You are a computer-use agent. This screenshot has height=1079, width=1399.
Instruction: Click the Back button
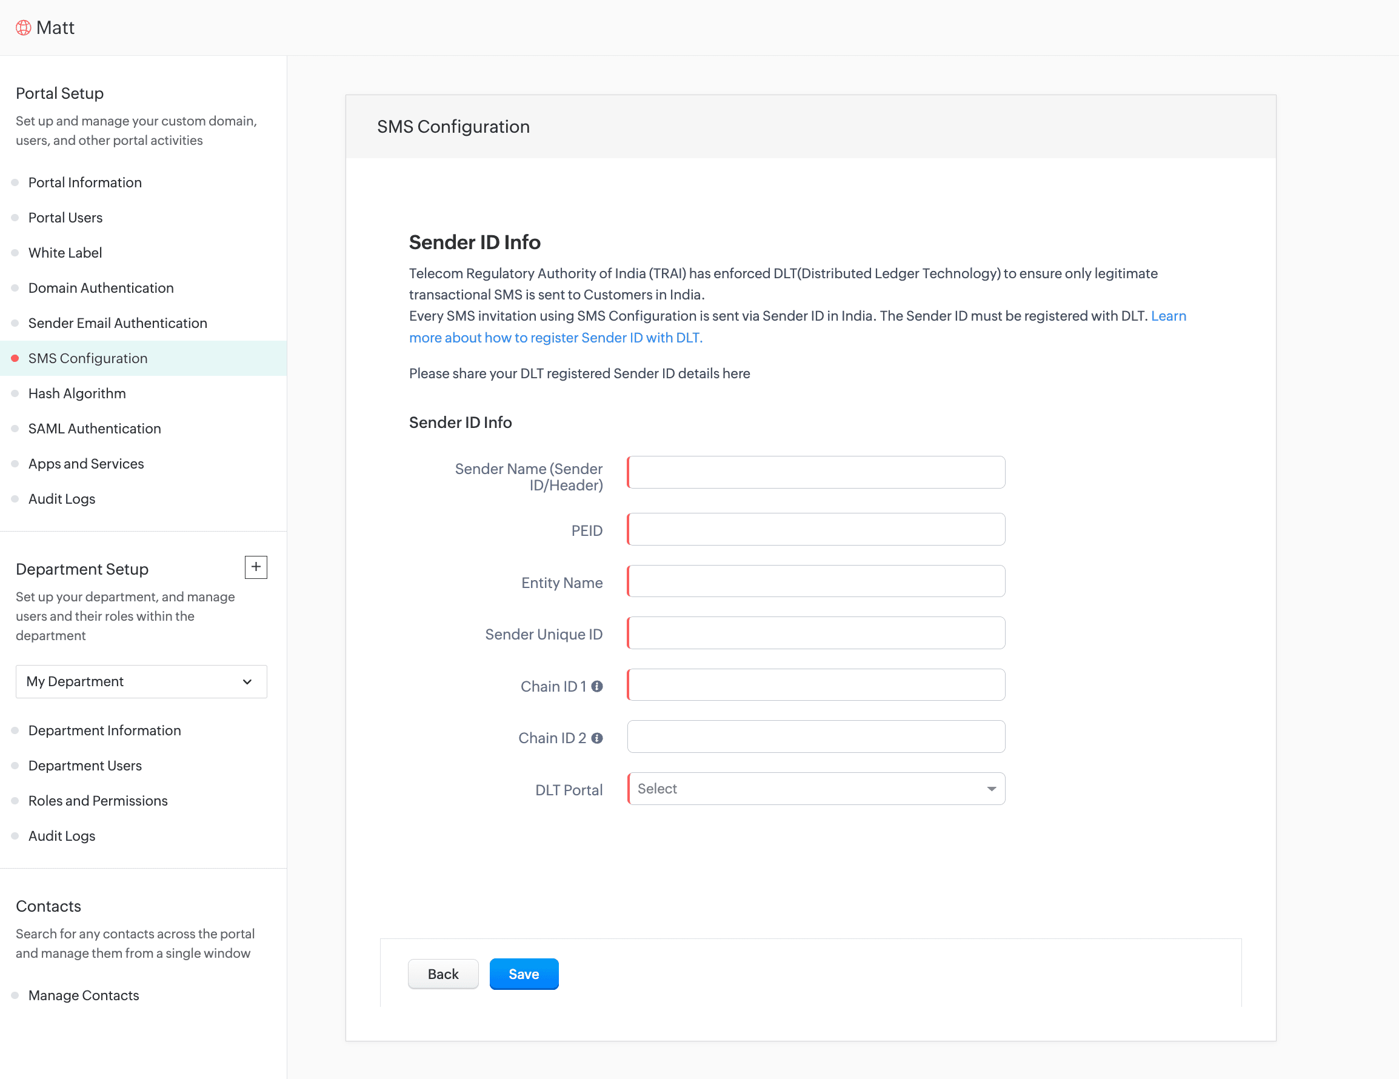click(x=442, y=974)
